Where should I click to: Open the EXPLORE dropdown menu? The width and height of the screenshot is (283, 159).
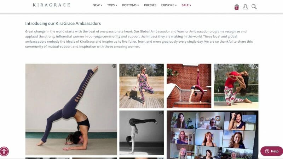point(169,5)
